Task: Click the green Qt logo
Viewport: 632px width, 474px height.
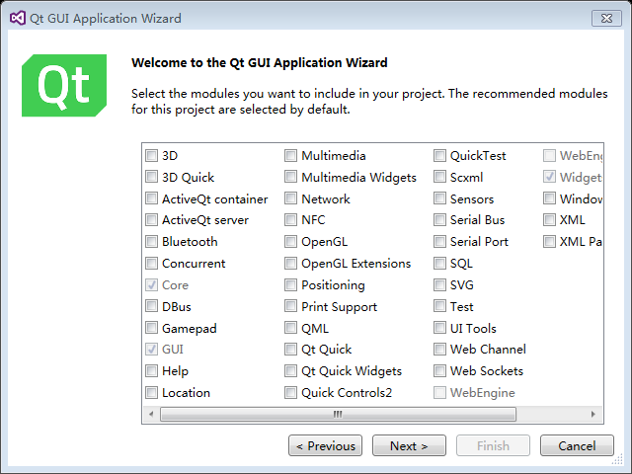Action: 64,86
